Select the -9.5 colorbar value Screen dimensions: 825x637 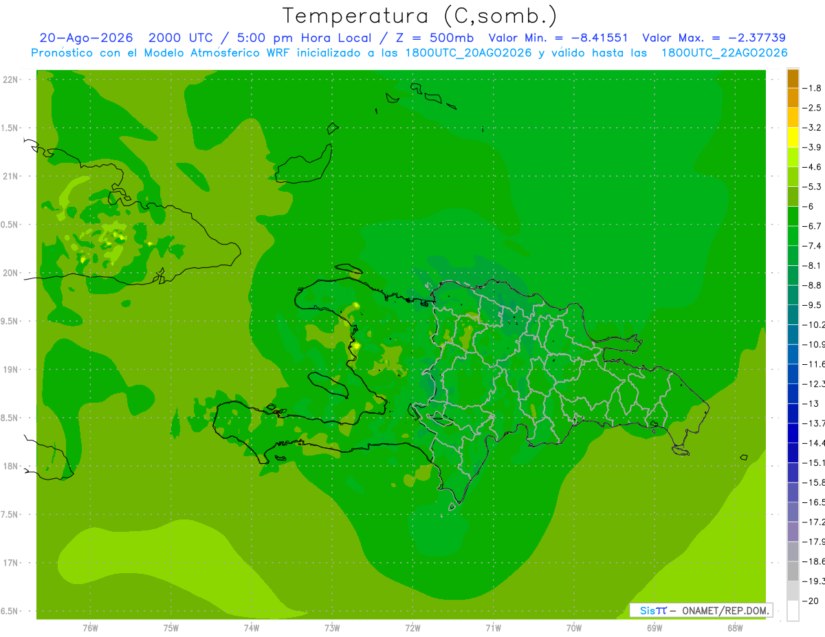[x=813, y=305]
